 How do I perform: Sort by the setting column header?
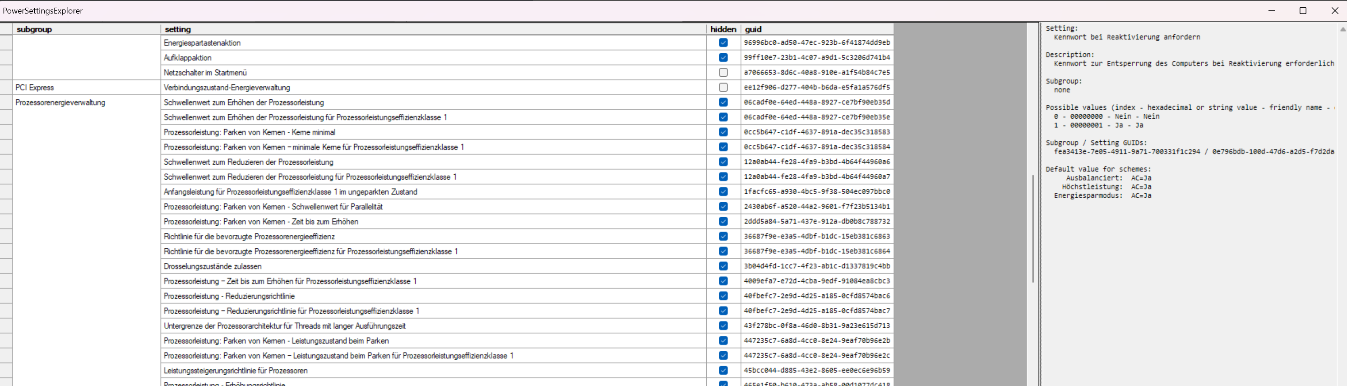pos(434,29)
